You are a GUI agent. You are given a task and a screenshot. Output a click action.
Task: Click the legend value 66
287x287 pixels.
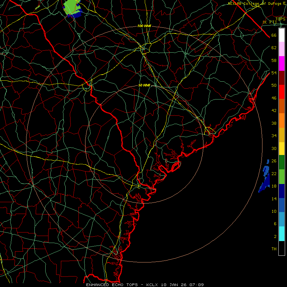click(x=274, y=35)
